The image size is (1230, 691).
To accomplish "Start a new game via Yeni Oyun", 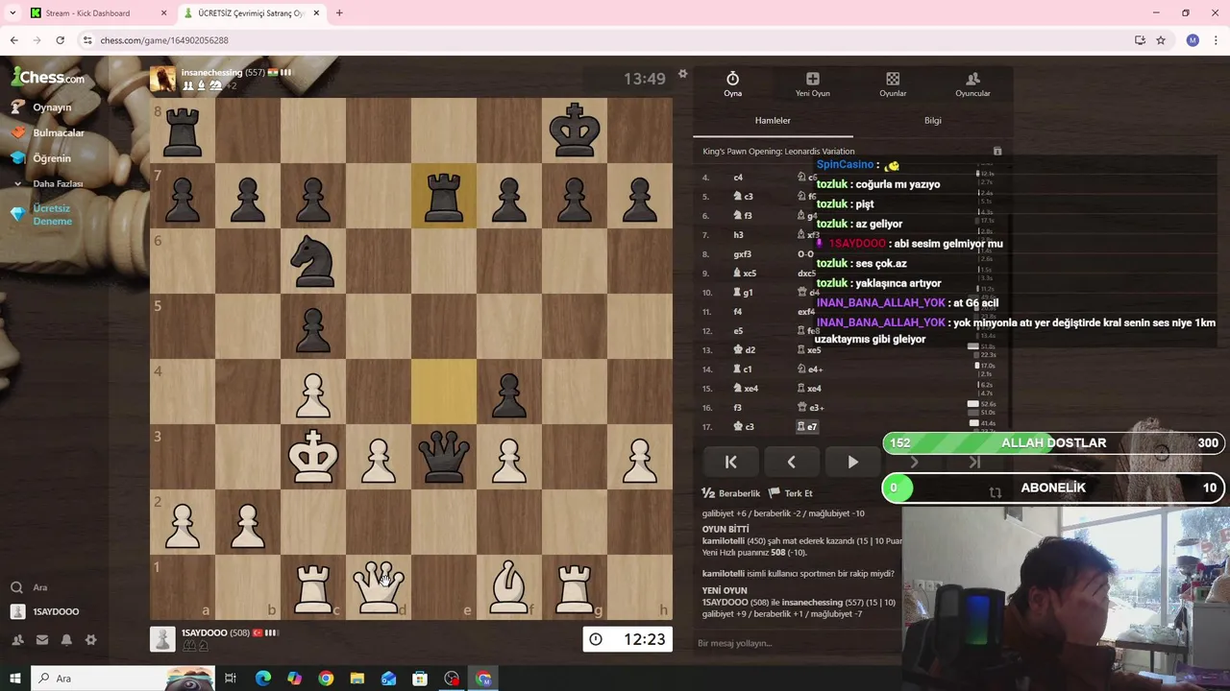I will (812, 84).
